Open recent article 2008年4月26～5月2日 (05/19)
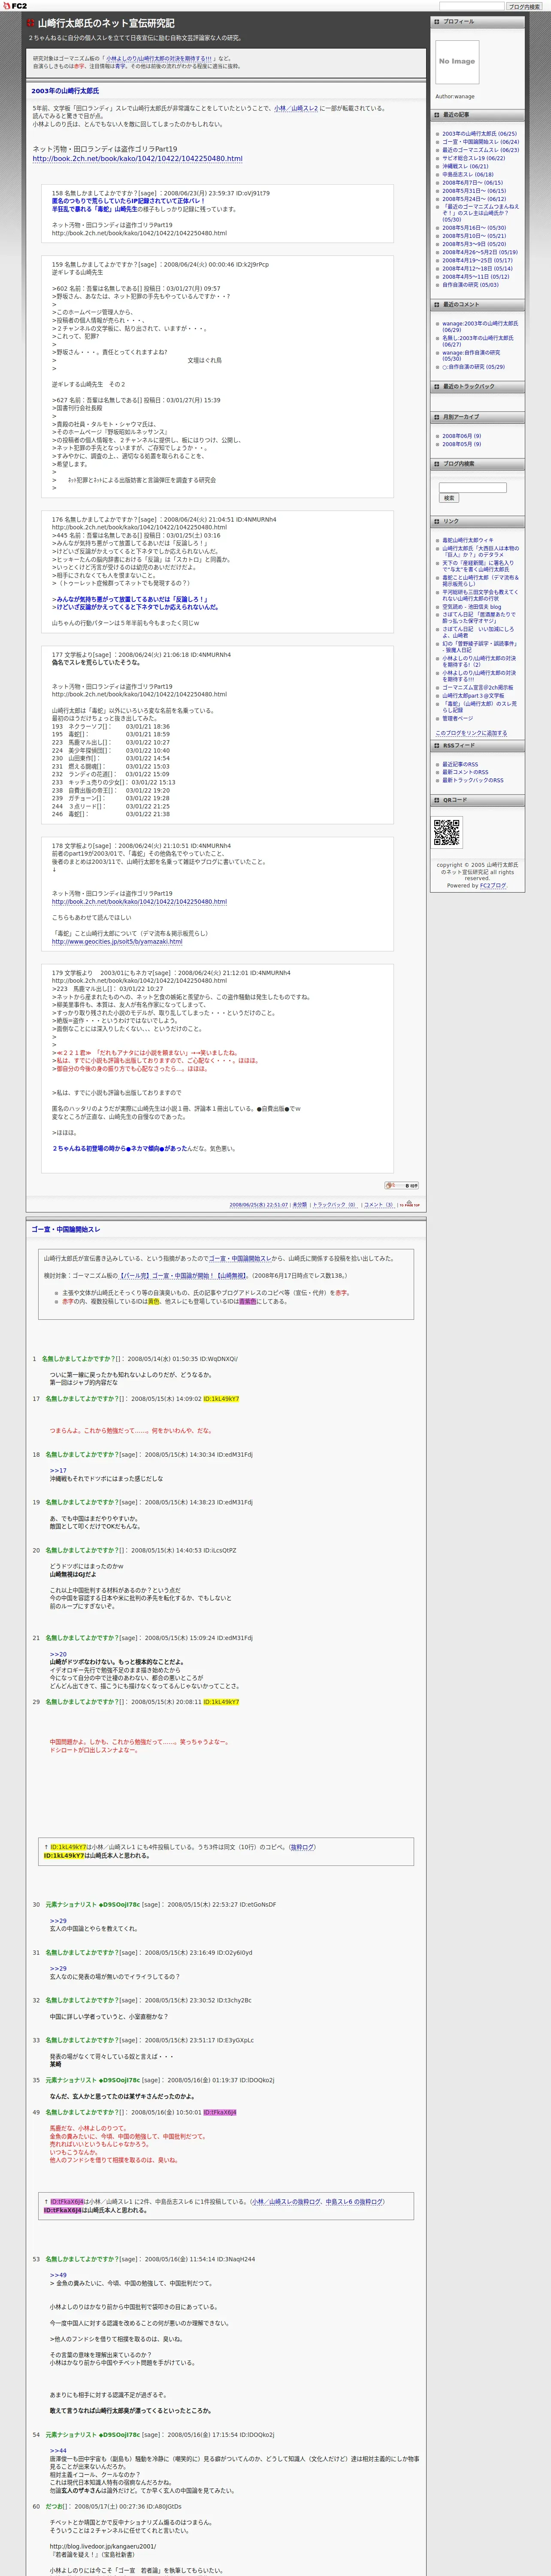The width and height of the screenshot is (551, 2576). (x=480, y=252)
